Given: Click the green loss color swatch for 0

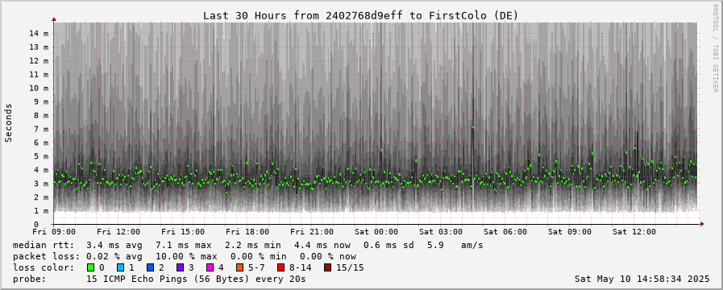Looking at the screenshot, I should (x=90, y=267).
